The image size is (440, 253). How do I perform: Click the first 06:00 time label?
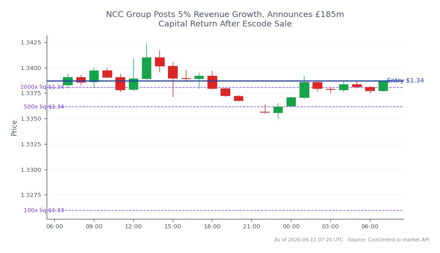(x=54, y=227)
